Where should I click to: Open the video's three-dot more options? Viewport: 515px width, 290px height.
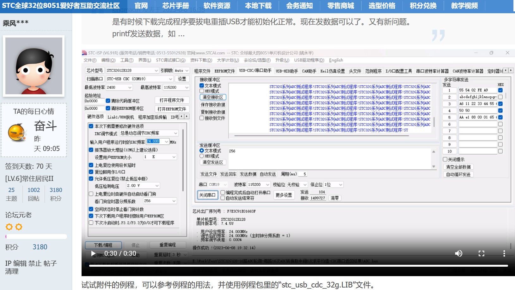tap(504, 253)
